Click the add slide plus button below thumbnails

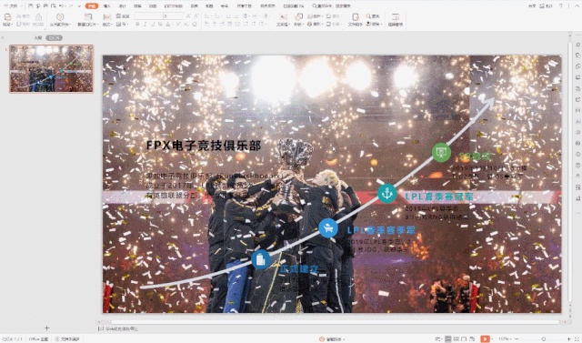click(46, 328)
